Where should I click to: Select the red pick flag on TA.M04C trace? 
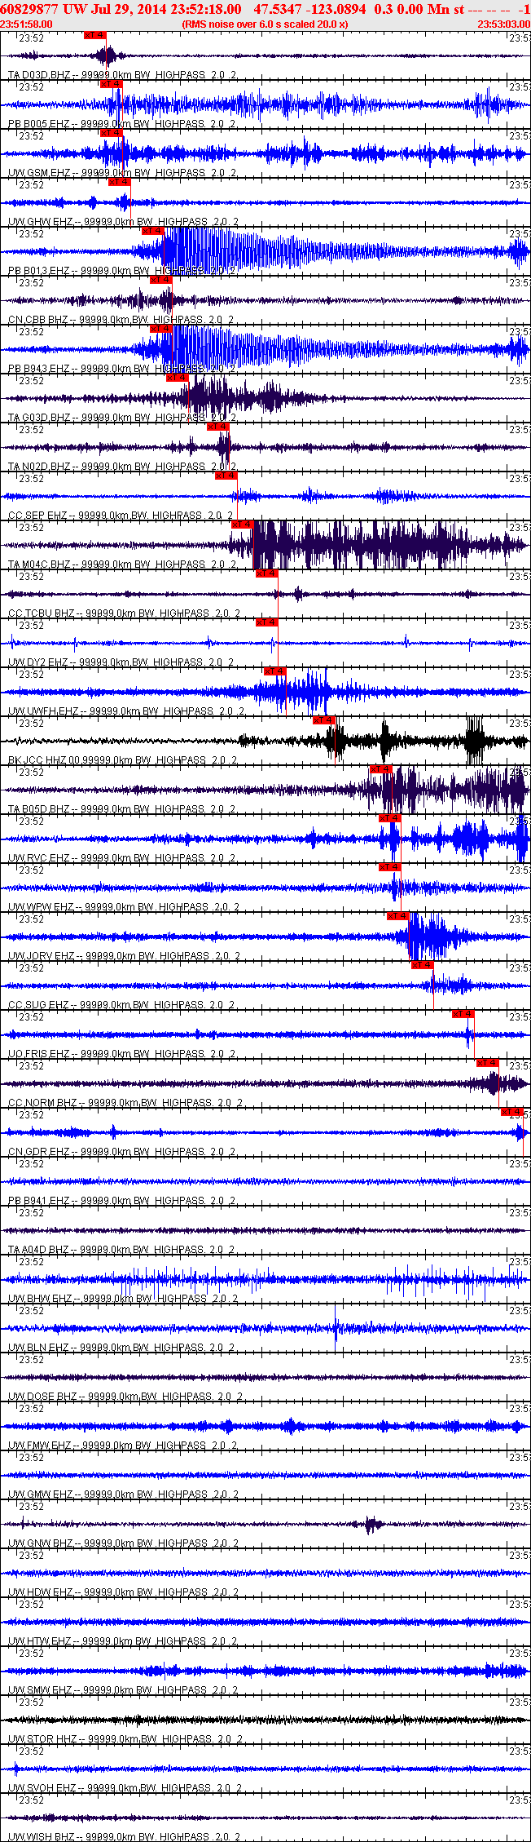(242, 525)
